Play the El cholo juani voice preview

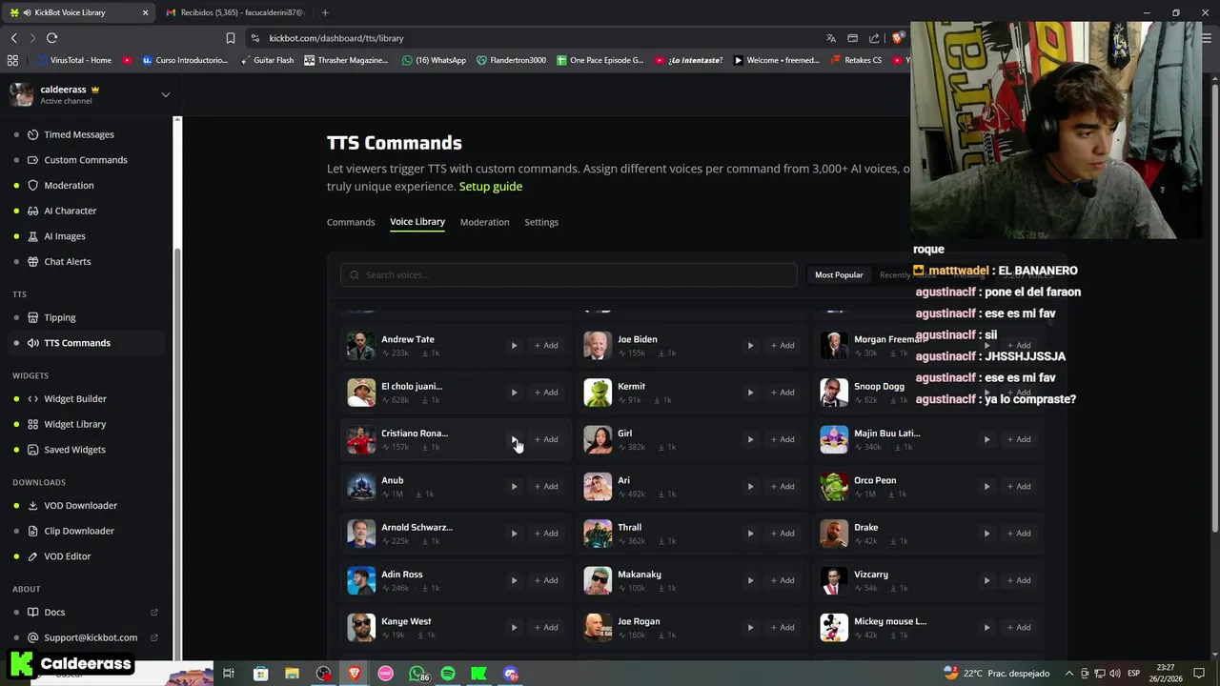pos(514,393)
